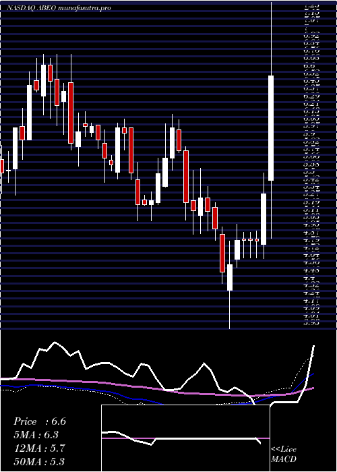Click the NASDAQ ABEO chart title

pos(59,8)
